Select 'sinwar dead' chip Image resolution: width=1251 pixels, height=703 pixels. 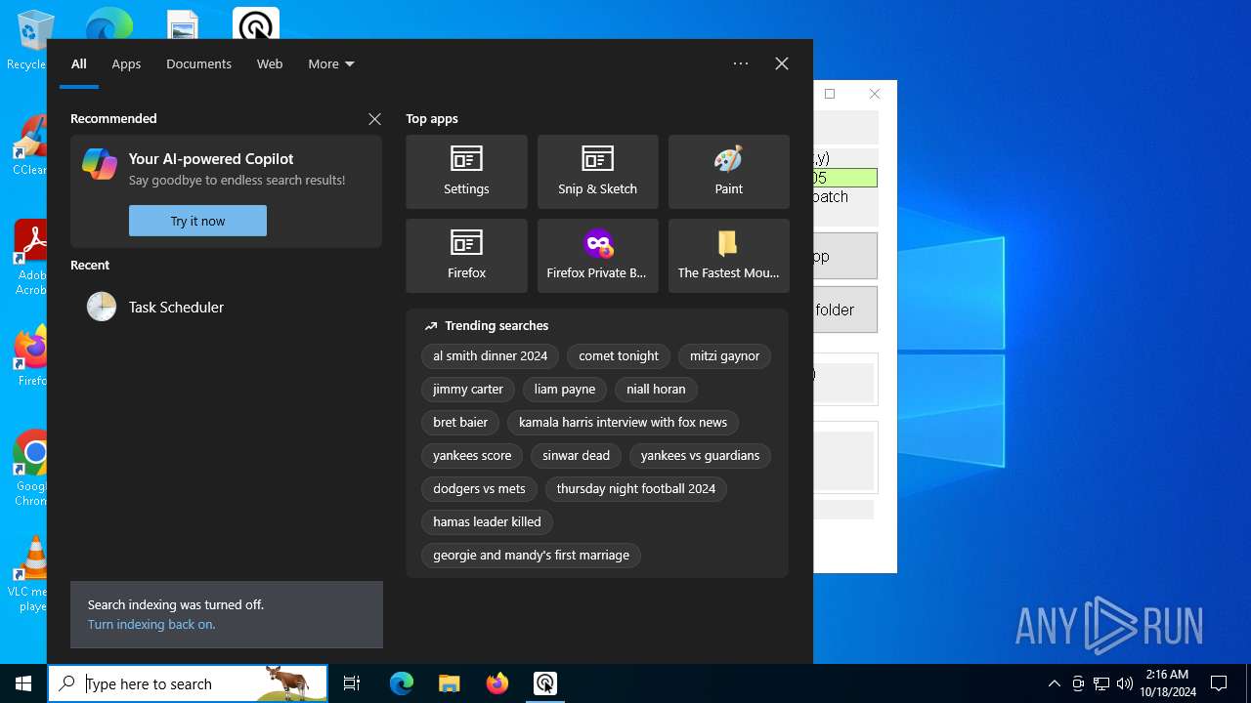coord(576,456)
